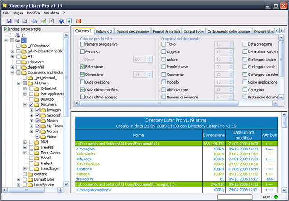The height and width of the screenshot is (201, 289).
Task: Click the Video folder icon
Action: [x=43, y=137]
